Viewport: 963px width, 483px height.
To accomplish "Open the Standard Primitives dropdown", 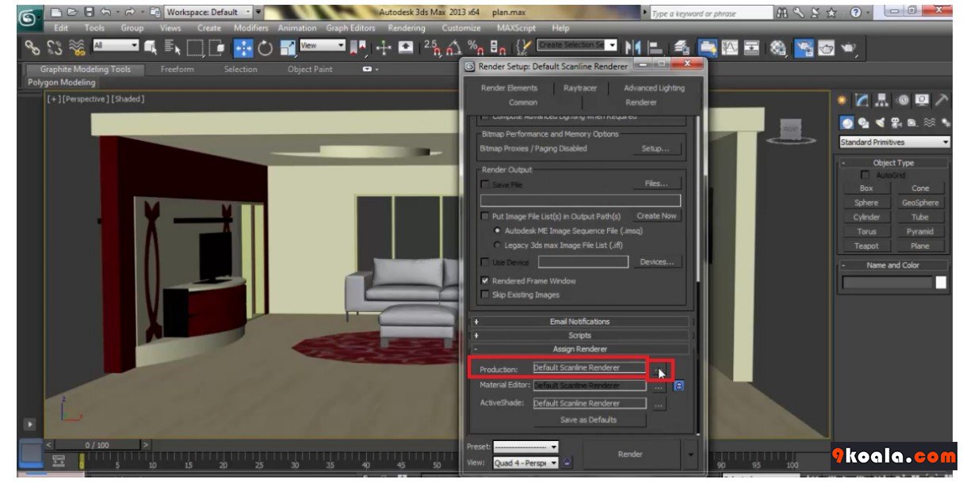I will click(894, 143).
